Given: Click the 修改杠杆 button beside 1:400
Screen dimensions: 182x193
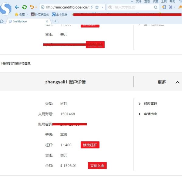Looking at the screenshot, I should pyautogui.click(x=90, y=145).
